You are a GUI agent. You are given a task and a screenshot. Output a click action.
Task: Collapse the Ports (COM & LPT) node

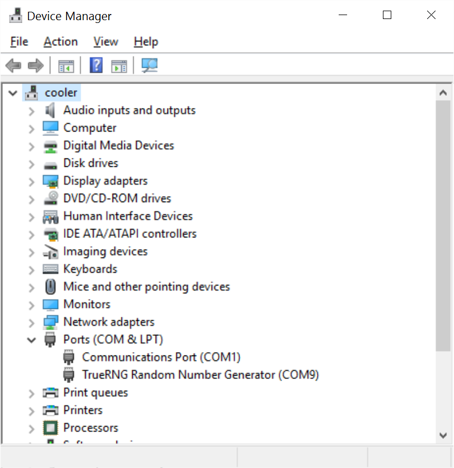[x=31, y=339]
